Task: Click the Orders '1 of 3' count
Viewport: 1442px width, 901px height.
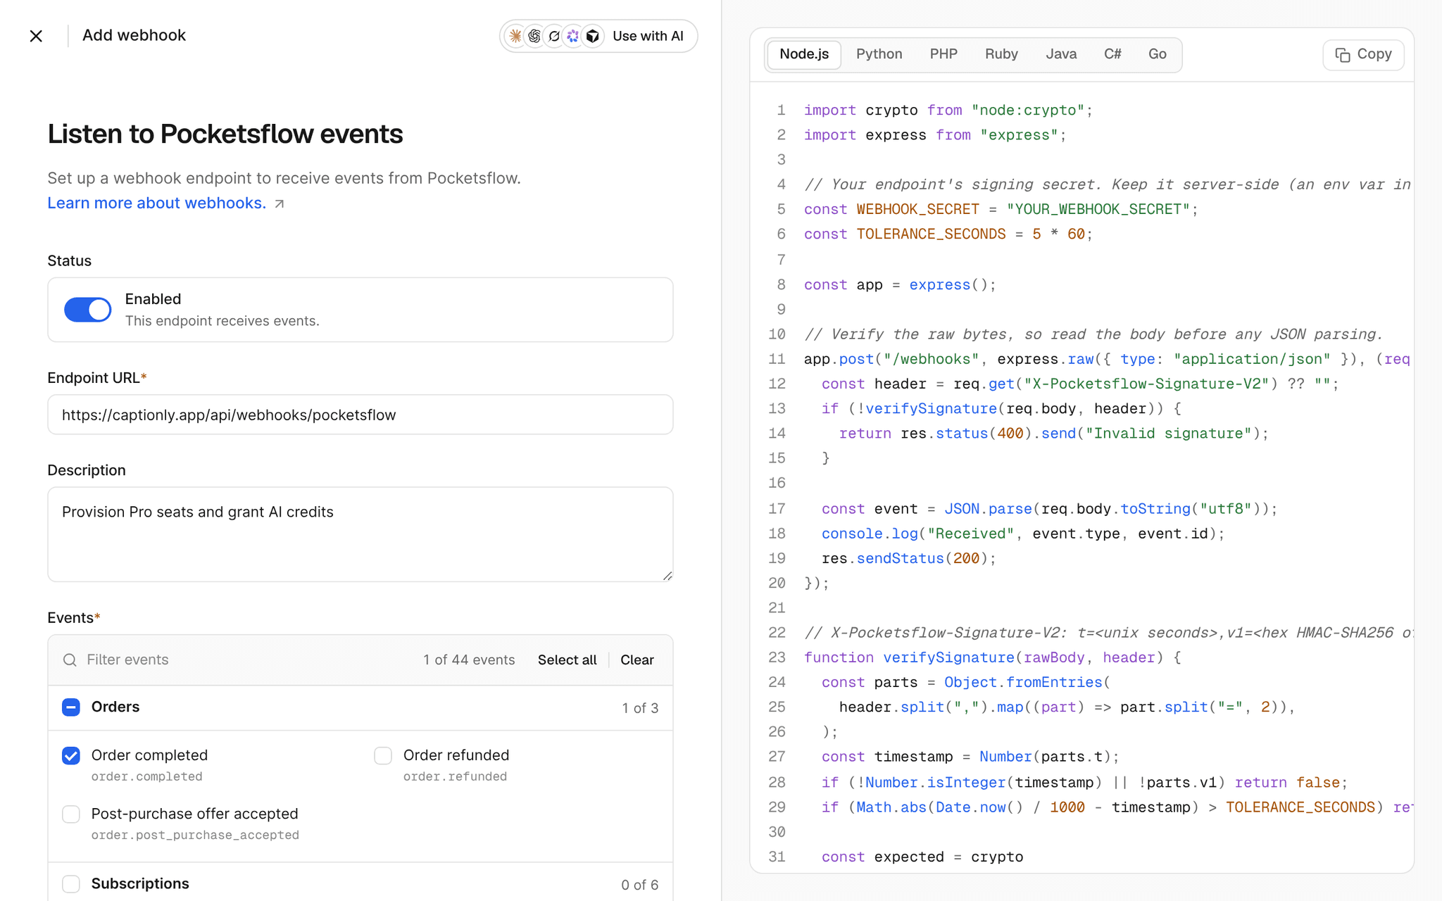Action: click(x=640, y=708)
